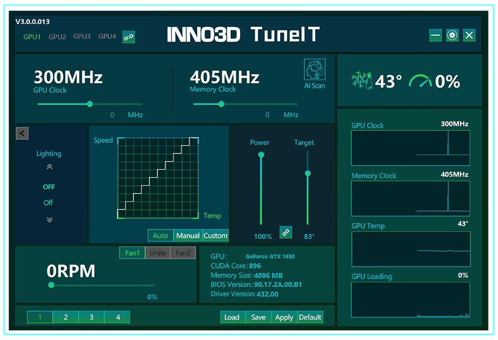Set fan mode to Custom

click(215, 235)
